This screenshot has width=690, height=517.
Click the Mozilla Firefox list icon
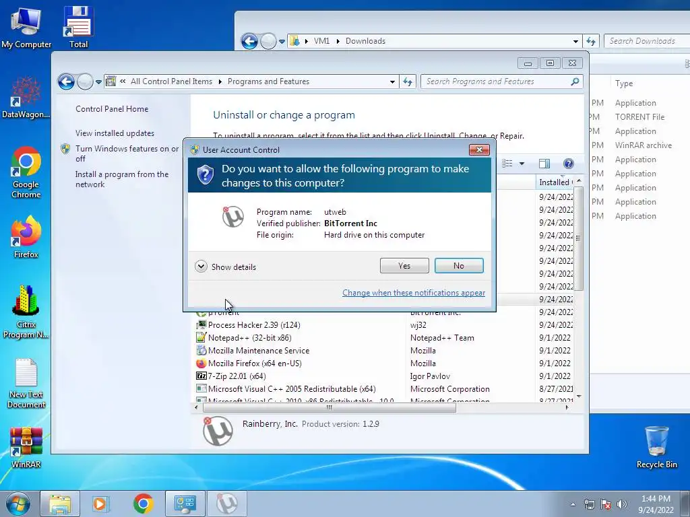(201, 363)
